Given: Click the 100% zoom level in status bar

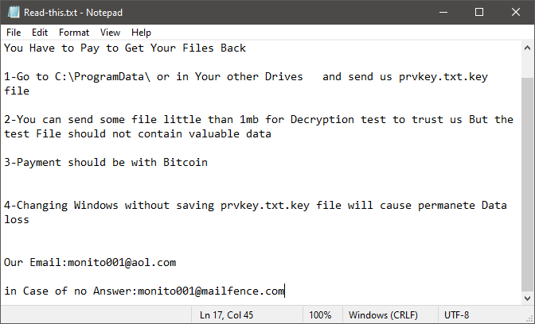Looking at the screenshot, I should coord(320,315).
